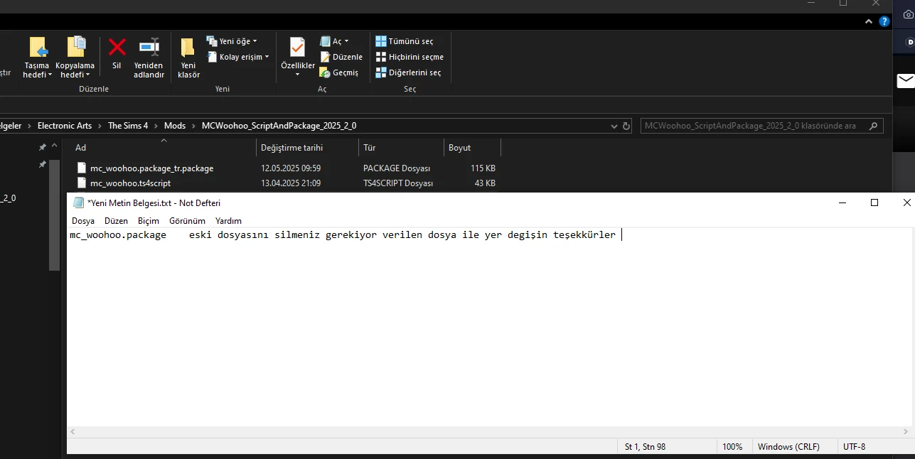The image size is (915, 459).
Task: Go to Mods folder in breadcrumb
Action: click(x=175, y=126)
